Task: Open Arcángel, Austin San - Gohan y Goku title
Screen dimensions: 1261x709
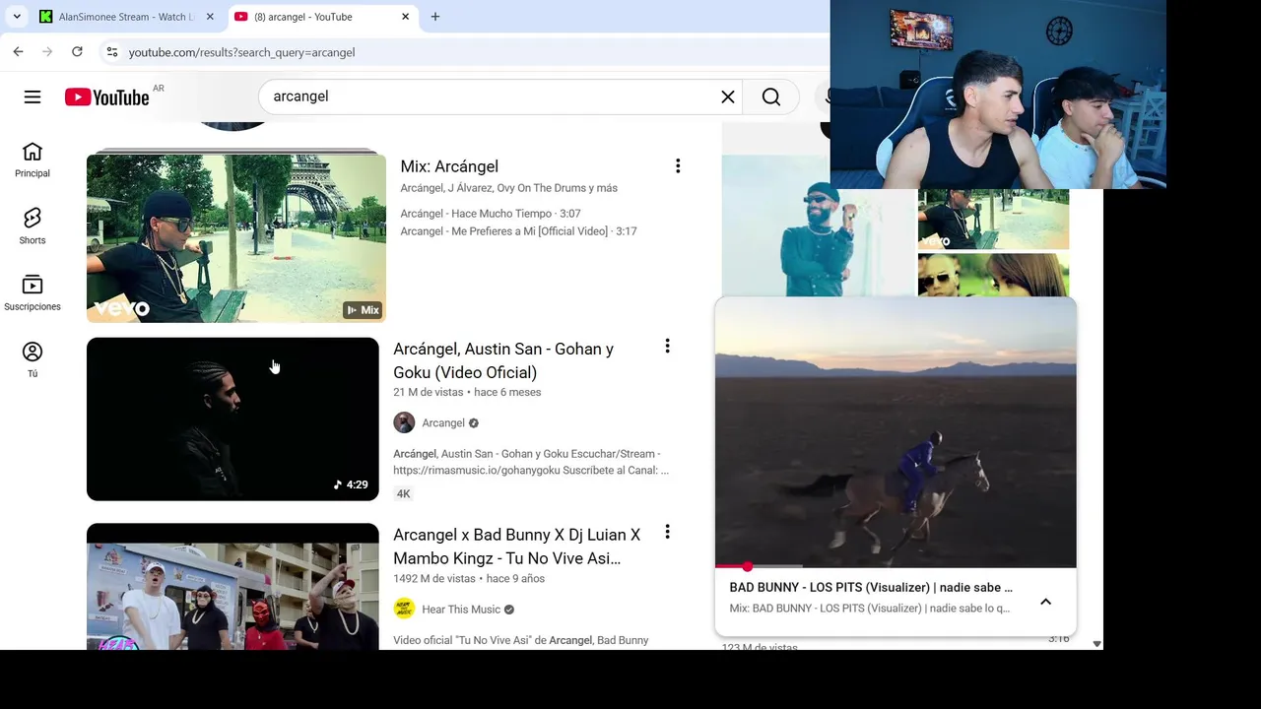Action: [x=503, y=360]
